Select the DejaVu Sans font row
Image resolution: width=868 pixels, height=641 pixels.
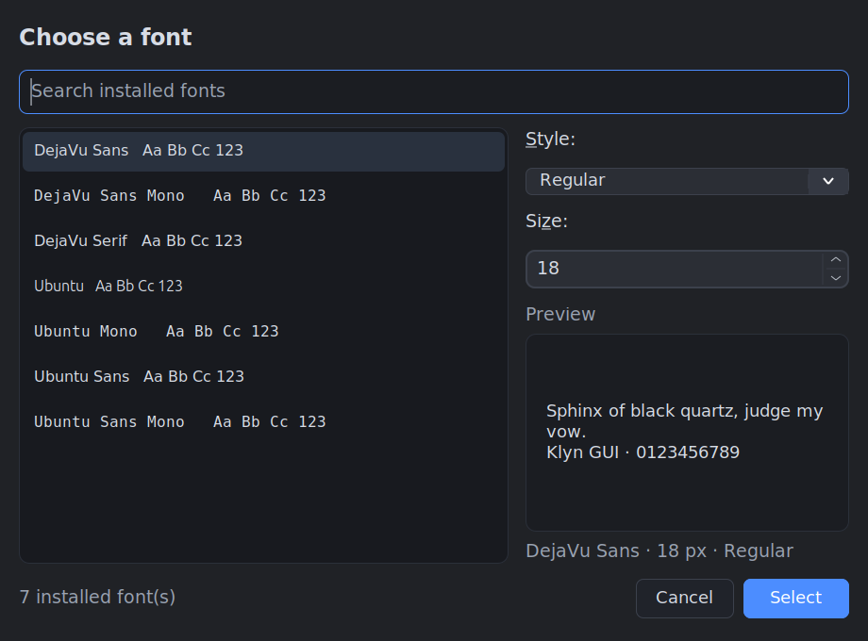(263, 151)
